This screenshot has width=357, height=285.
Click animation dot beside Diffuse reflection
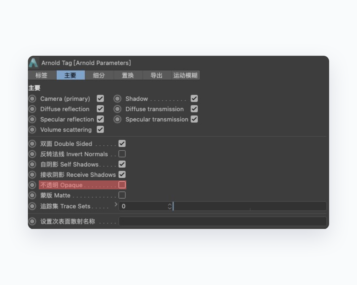point(32,109)
